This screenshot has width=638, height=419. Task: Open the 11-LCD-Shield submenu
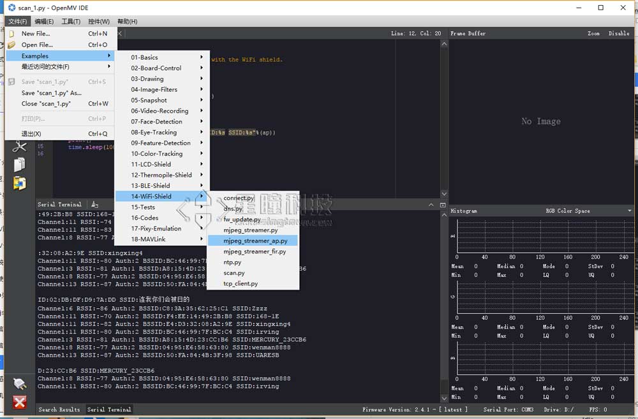click(x=162, y=164)
